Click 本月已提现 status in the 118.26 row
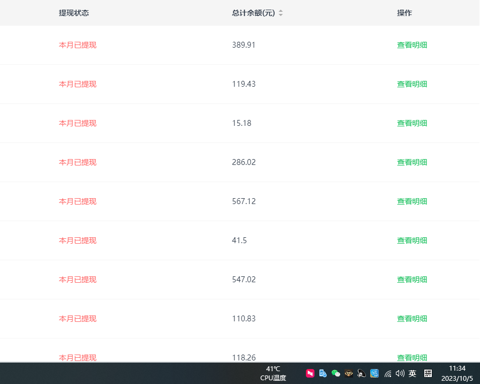480x384 pixels. [78, 358]
